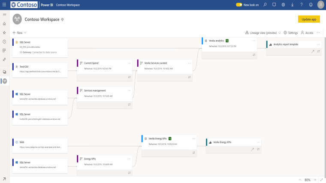Click the Power BI label in header
326x183 pixels.
[x=47, y=5]
